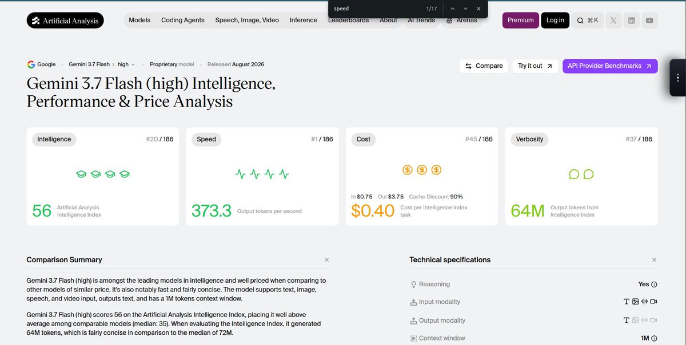Screen dimensions: 686x345
Task: Click the input modality image icon
Action: pos(635,302)
